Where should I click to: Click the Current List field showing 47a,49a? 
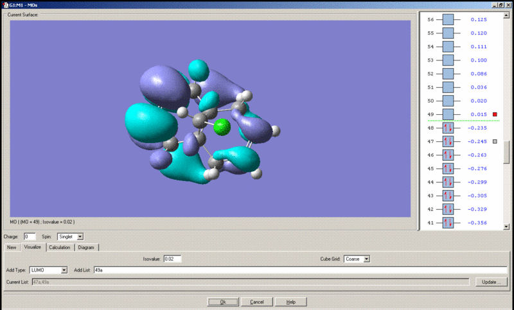[251, 282]
